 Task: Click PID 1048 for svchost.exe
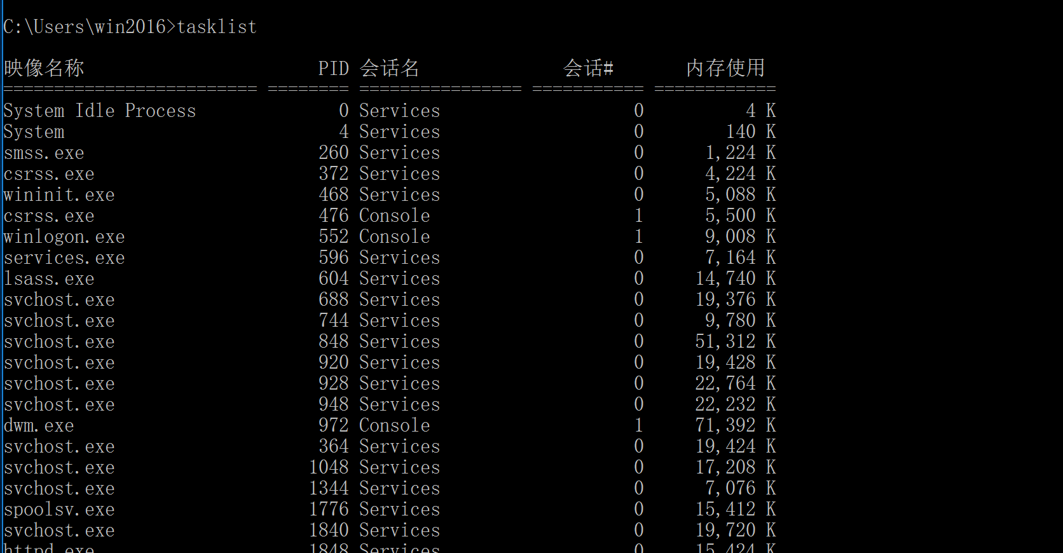[x=329, y=467]
